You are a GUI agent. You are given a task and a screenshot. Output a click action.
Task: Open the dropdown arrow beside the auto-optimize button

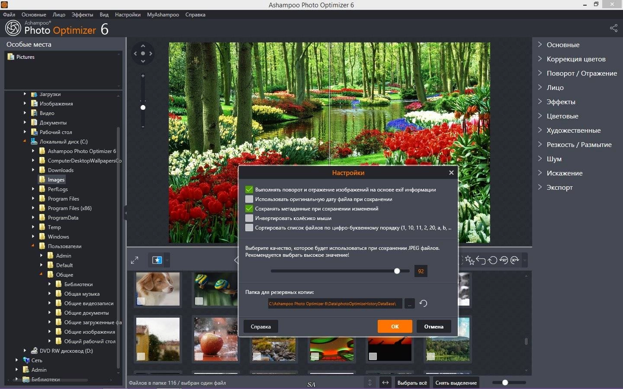tap(167, 261)
